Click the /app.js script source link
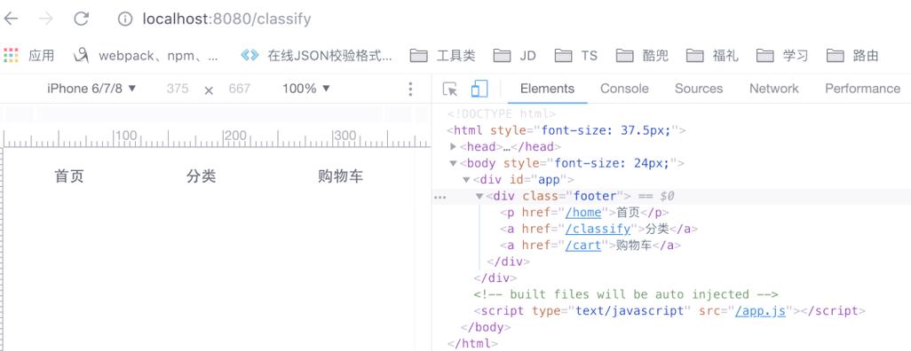The width and height of the screenshot is (911, 351). (x=761, y=311)
